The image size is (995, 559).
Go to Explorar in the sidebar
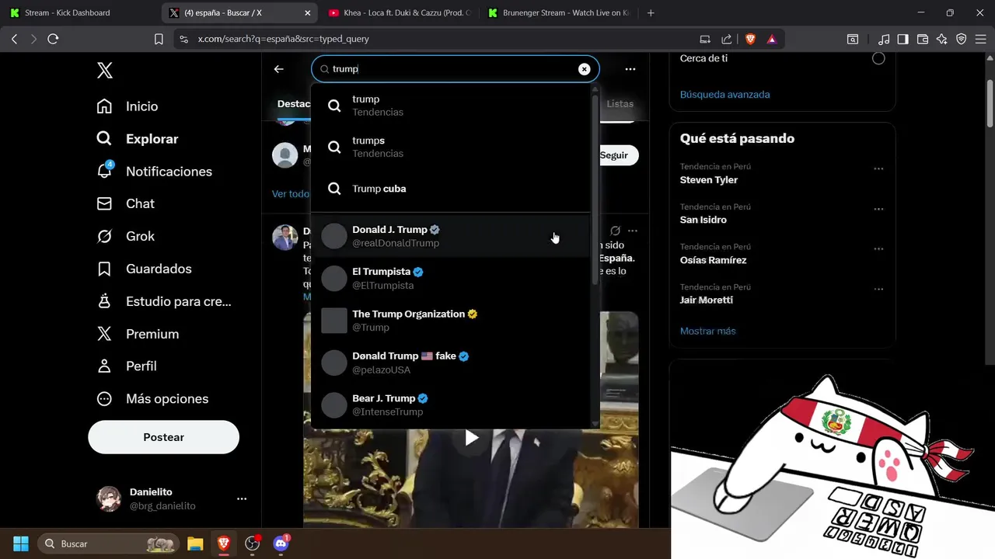138,139
